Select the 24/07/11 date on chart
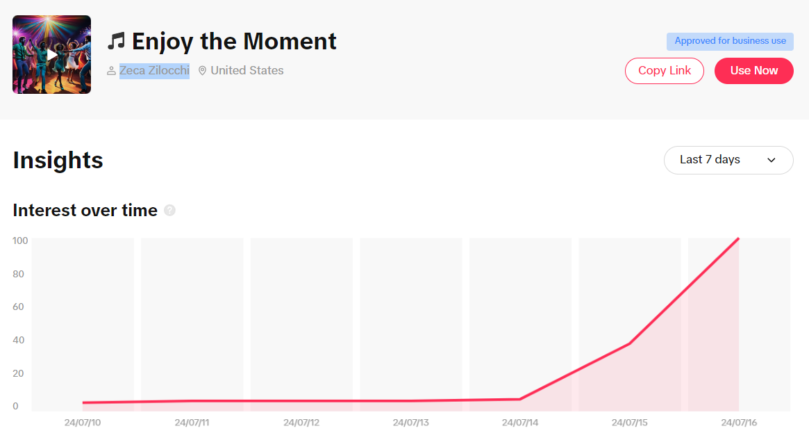The image size is (809, 440). coord(192,422)
